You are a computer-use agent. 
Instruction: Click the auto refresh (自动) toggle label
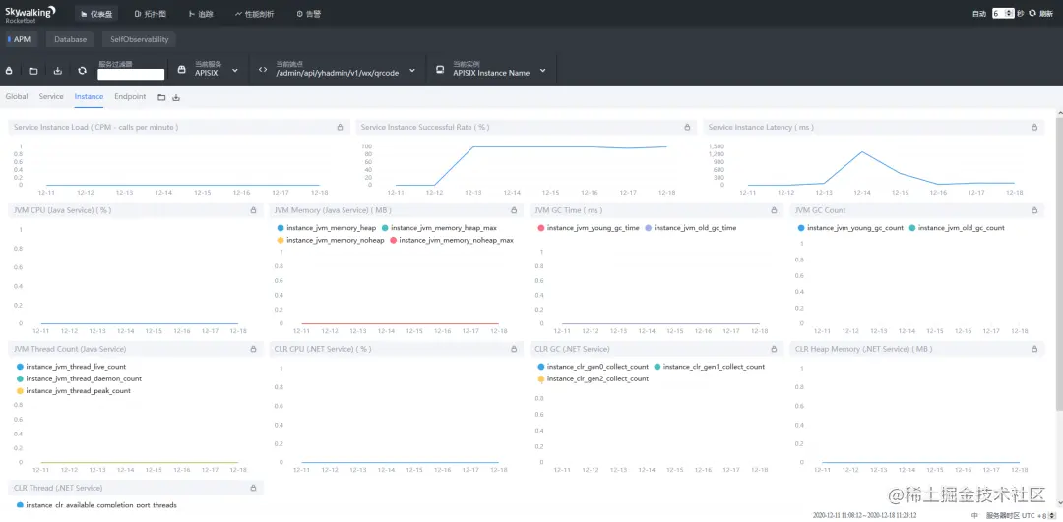click(978, 14)
